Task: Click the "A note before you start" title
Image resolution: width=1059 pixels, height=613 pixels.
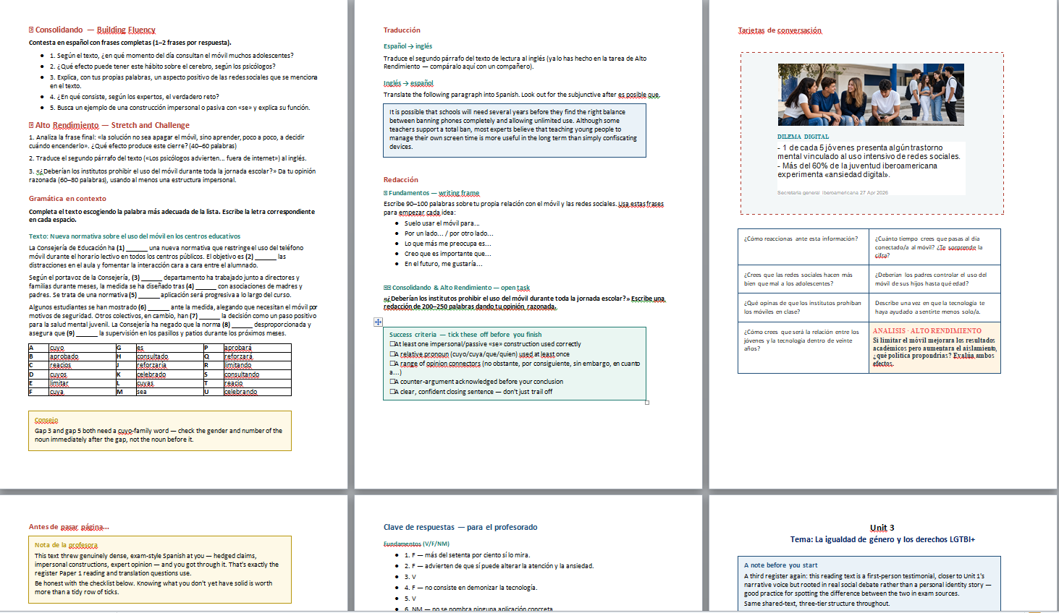Action: pos(780,565)
